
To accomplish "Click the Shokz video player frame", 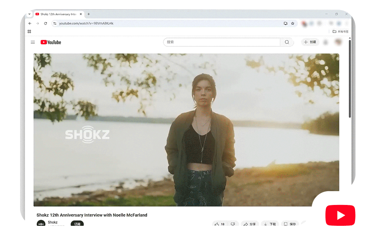I will tap(186, 129).
